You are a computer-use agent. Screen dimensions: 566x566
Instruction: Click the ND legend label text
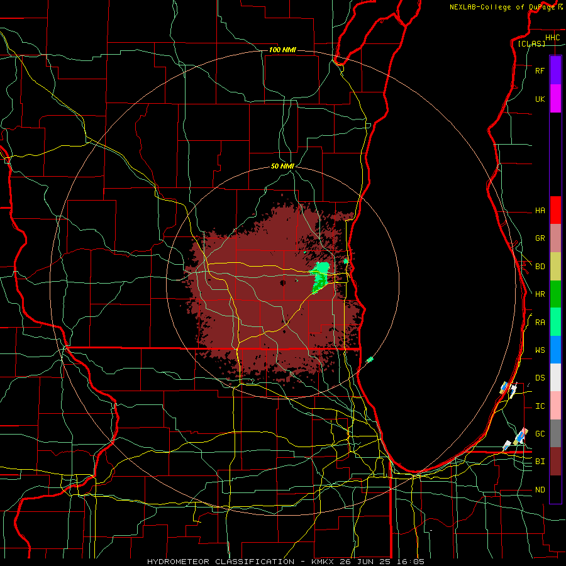(540, 490)
